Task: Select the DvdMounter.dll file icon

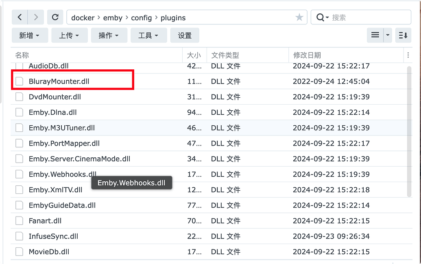Action: (x=20, y=97)
